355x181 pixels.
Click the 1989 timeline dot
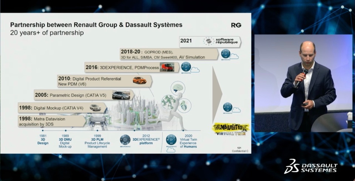tap(66, 130)
